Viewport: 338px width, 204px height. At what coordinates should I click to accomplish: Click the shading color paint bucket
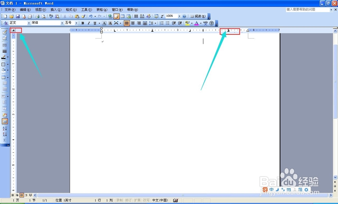pyautogui.click(x=4, y=70)
